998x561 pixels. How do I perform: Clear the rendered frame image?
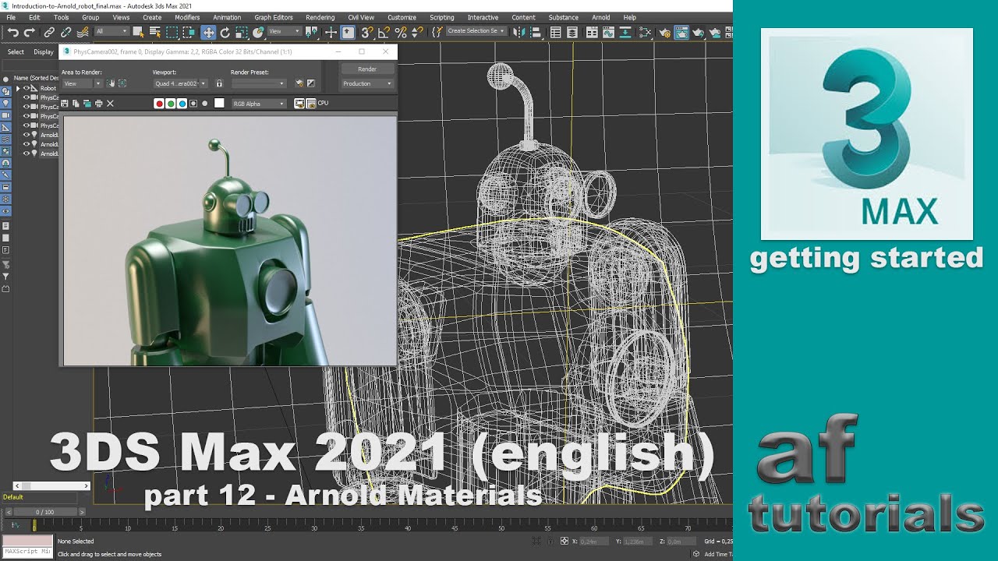(110, 104)
